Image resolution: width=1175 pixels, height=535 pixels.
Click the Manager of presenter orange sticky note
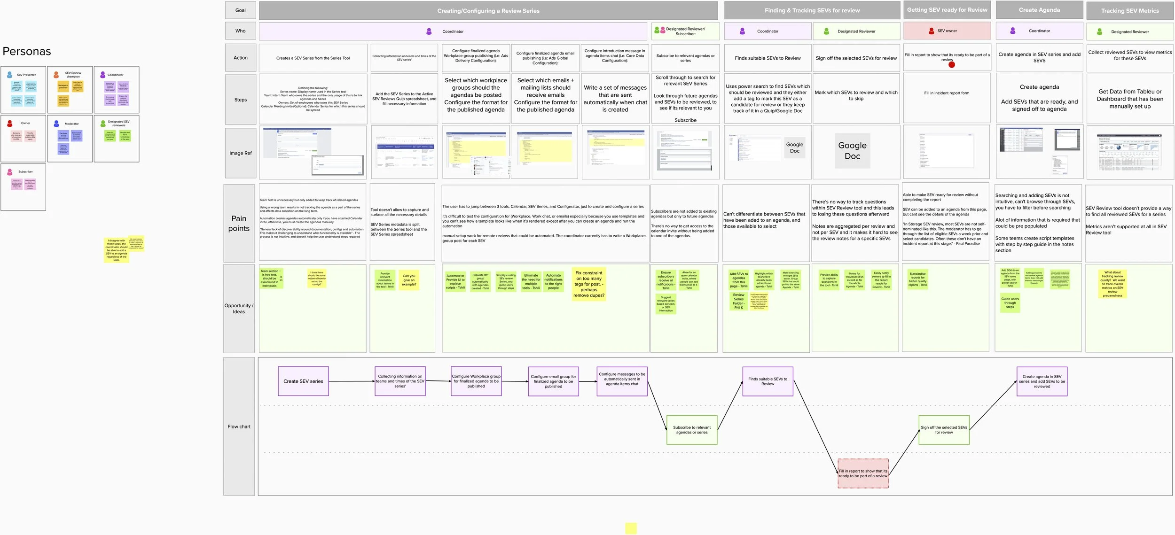click(x=63, y=86)
